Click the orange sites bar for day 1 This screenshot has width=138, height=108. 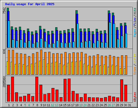tap(9, 62)
